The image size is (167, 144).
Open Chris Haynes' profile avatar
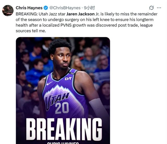(8, 10)
